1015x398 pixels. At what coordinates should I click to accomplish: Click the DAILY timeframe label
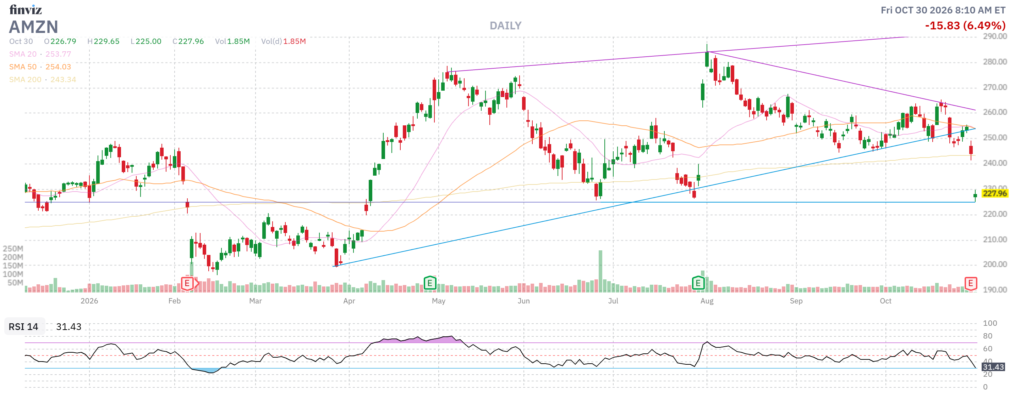(x=505, y=25)
